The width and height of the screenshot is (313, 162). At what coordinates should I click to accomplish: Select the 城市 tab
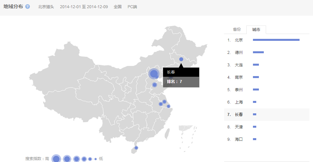point(256,30)
